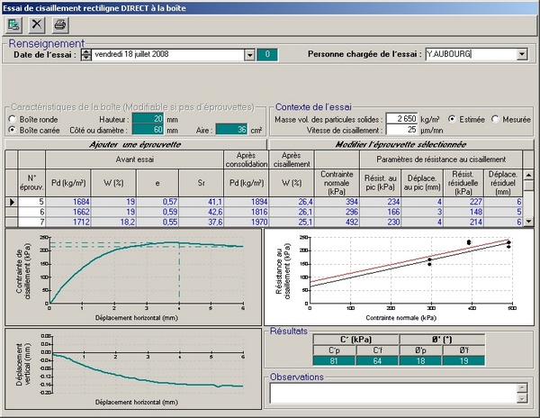Click the print icon in toolbar
The width and height of the screenshot is (540, 418).
(59, 25)
